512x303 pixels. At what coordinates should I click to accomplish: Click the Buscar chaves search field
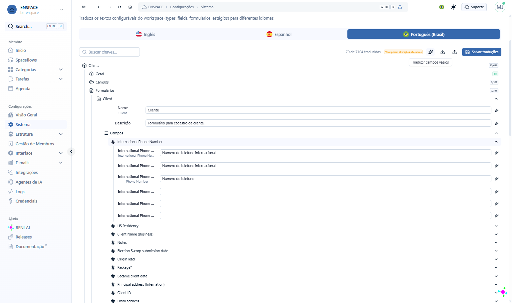point(109,52)
